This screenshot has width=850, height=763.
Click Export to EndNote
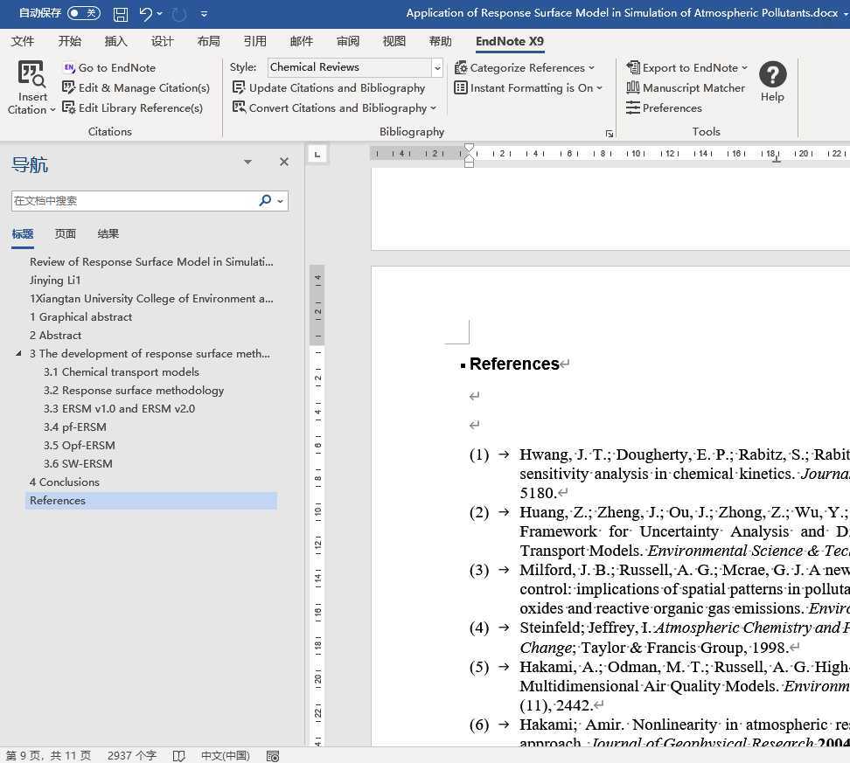pos(686,68)
